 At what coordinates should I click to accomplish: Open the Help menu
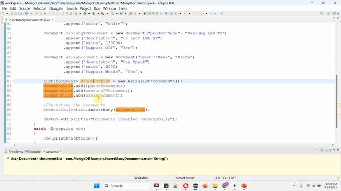pyautogui.click(x=123, y=8)
